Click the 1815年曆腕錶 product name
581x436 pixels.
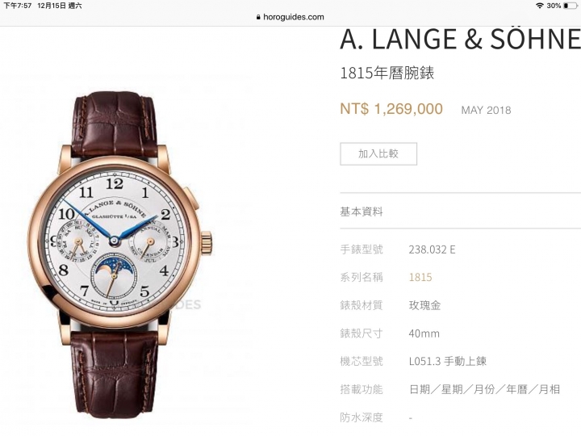387,73
